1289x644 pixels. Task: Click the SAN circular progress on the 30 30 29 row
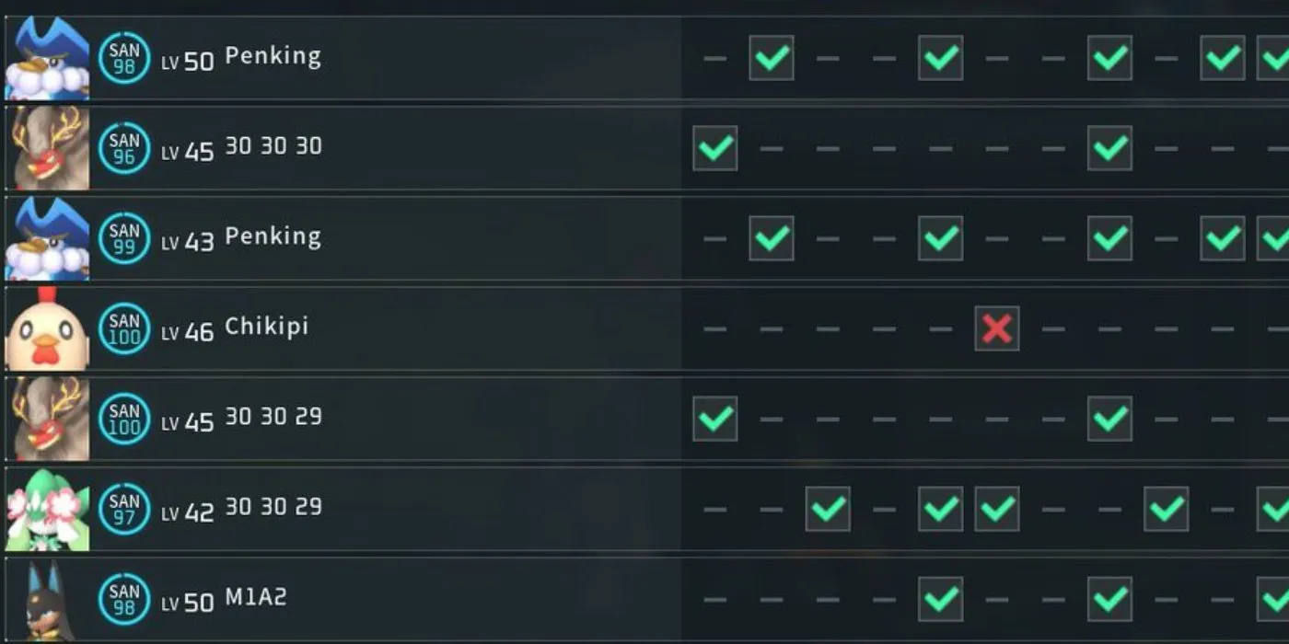(123, 418)
